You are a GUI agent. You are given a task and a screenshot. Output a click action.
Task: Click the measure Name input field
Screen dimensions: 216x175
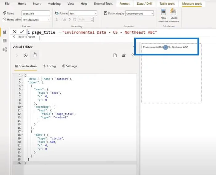click(x=36, y=14)
